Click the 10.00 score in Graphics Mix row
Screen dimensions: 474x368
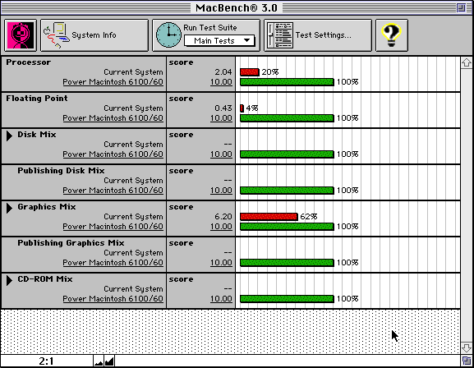[221, 227]
